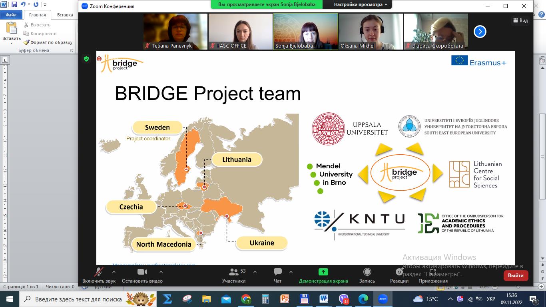Expand video options arrow next to camera
546x307 pixels.
tap(161, 272)
